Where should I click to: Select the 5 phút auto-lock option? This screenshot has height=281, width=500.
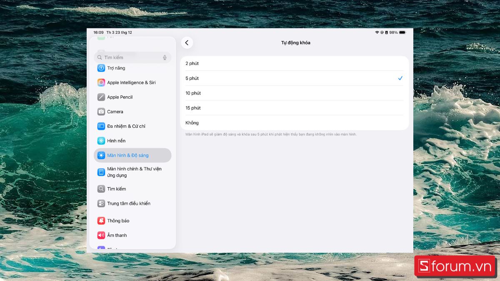tap(295, 78)
